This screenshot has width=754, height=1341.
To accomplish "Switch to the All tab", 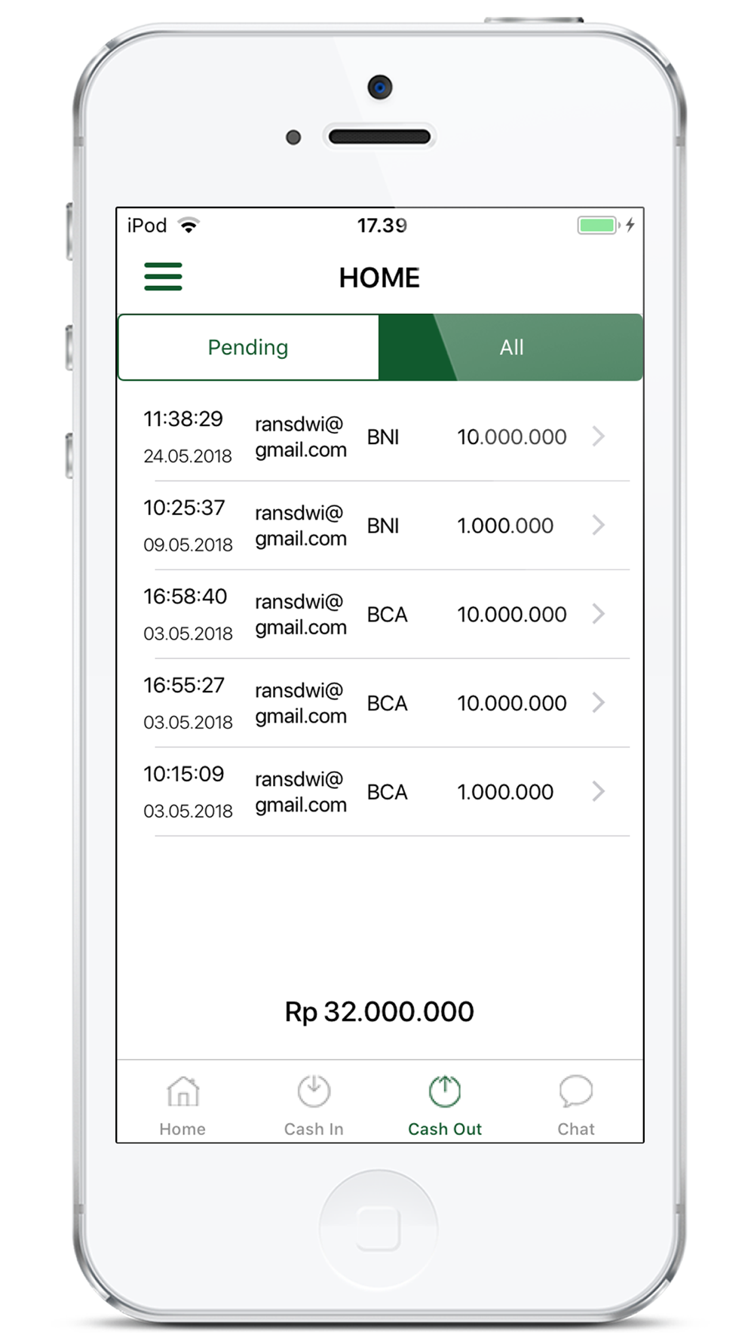I will (x=511, y=347).
